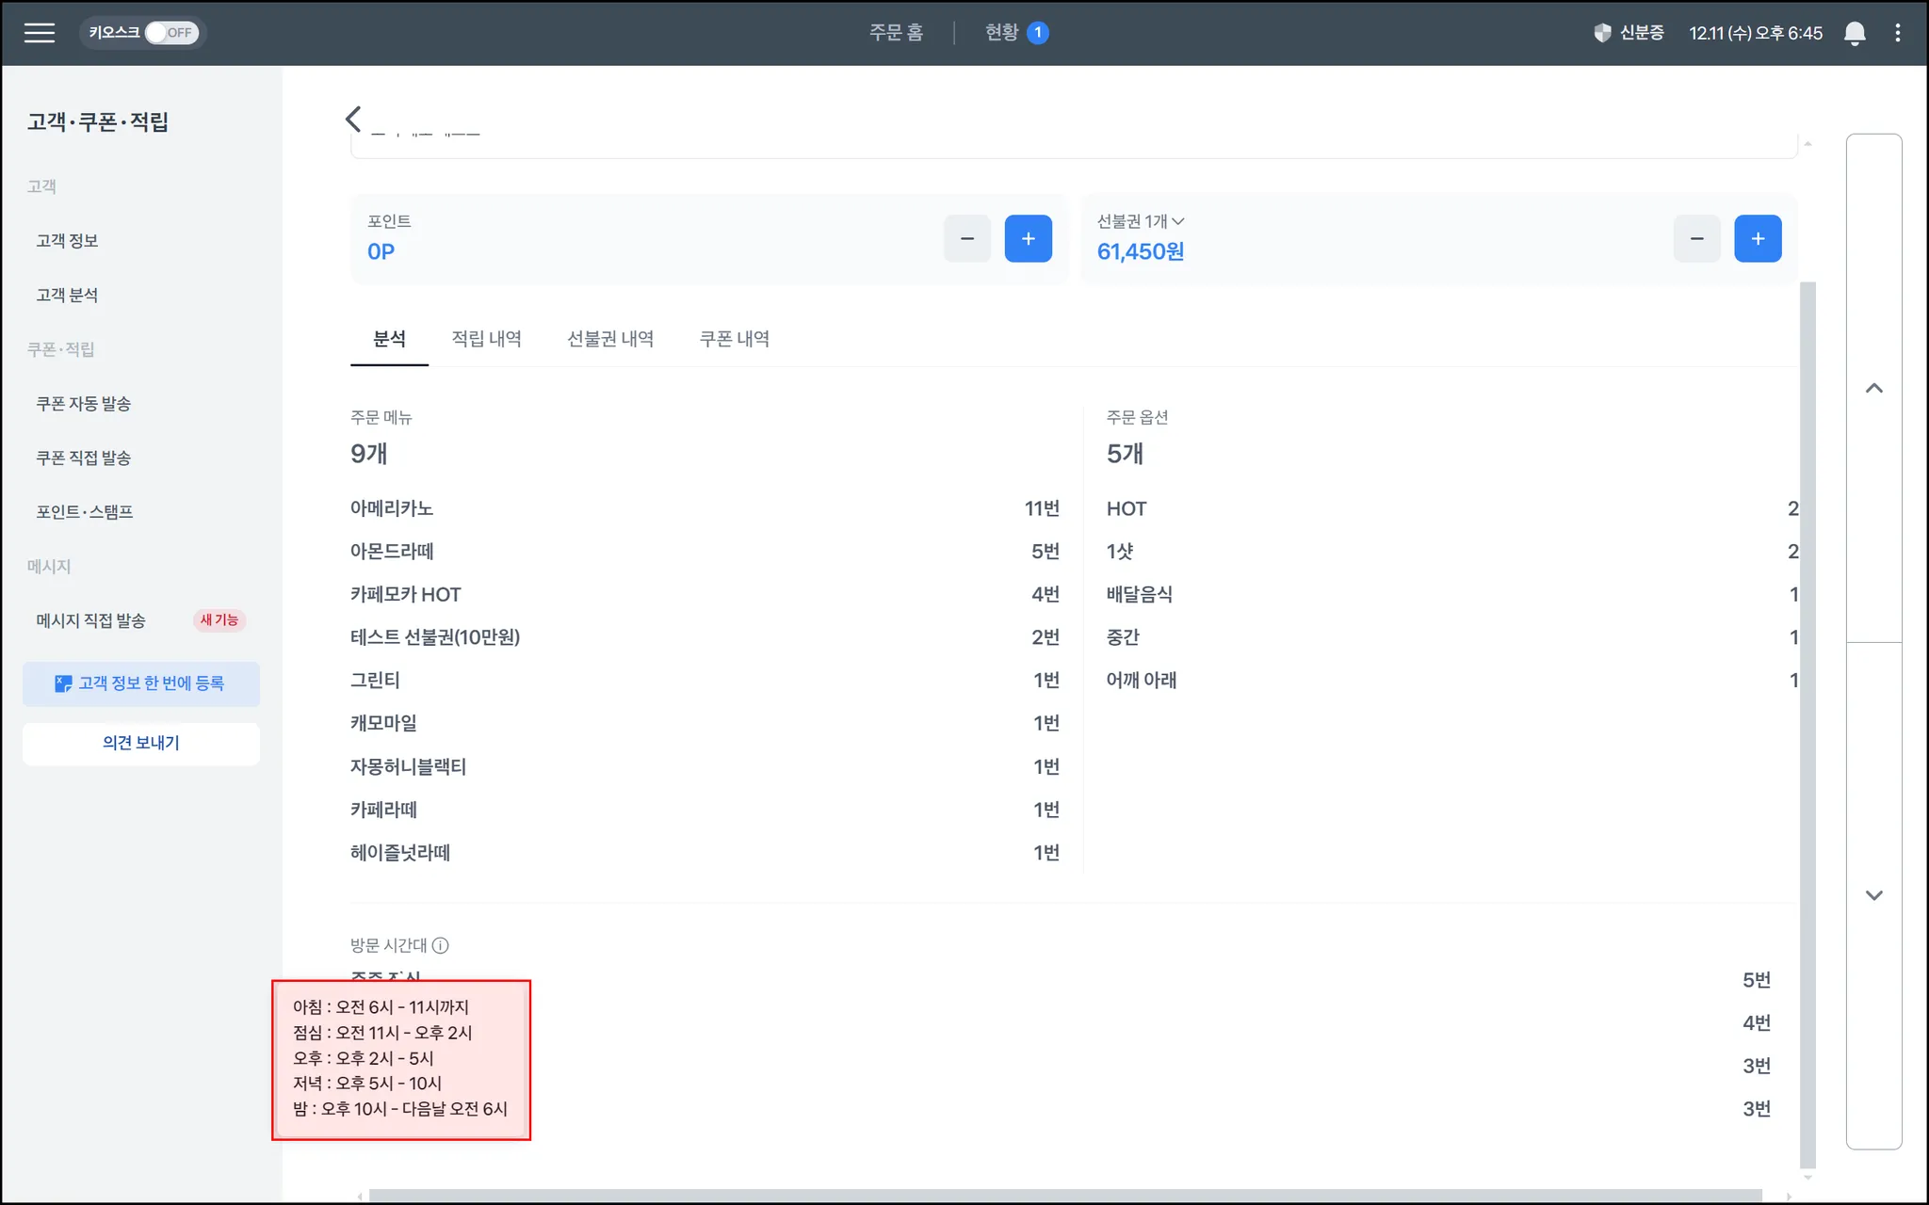Image resolution: width=1929 pixels, height=1205 pixels.
Task: Click the up chevron on the right panel
Action: point(1873,388)
